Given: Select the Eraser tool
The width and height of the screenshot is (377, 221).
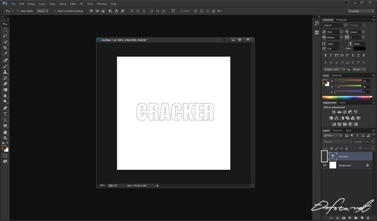Looking at the screenshot, I should point(5,84).
